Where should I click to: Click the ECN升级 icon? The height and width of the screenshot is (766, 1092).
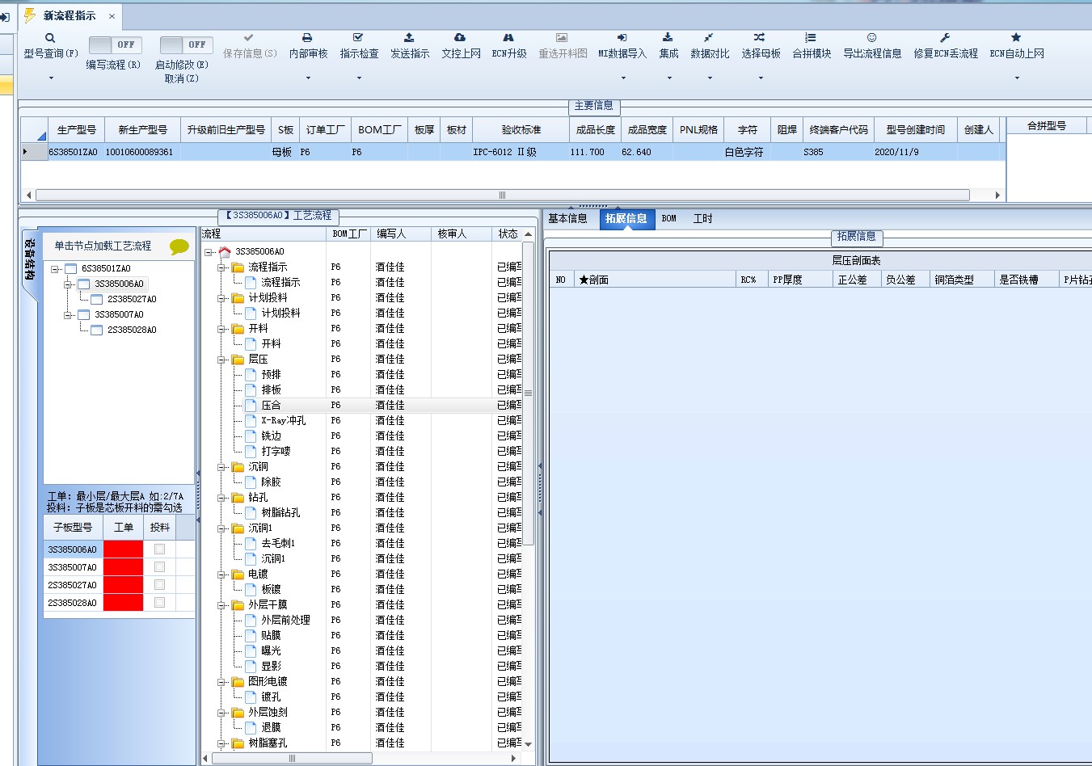coord(508,38)
